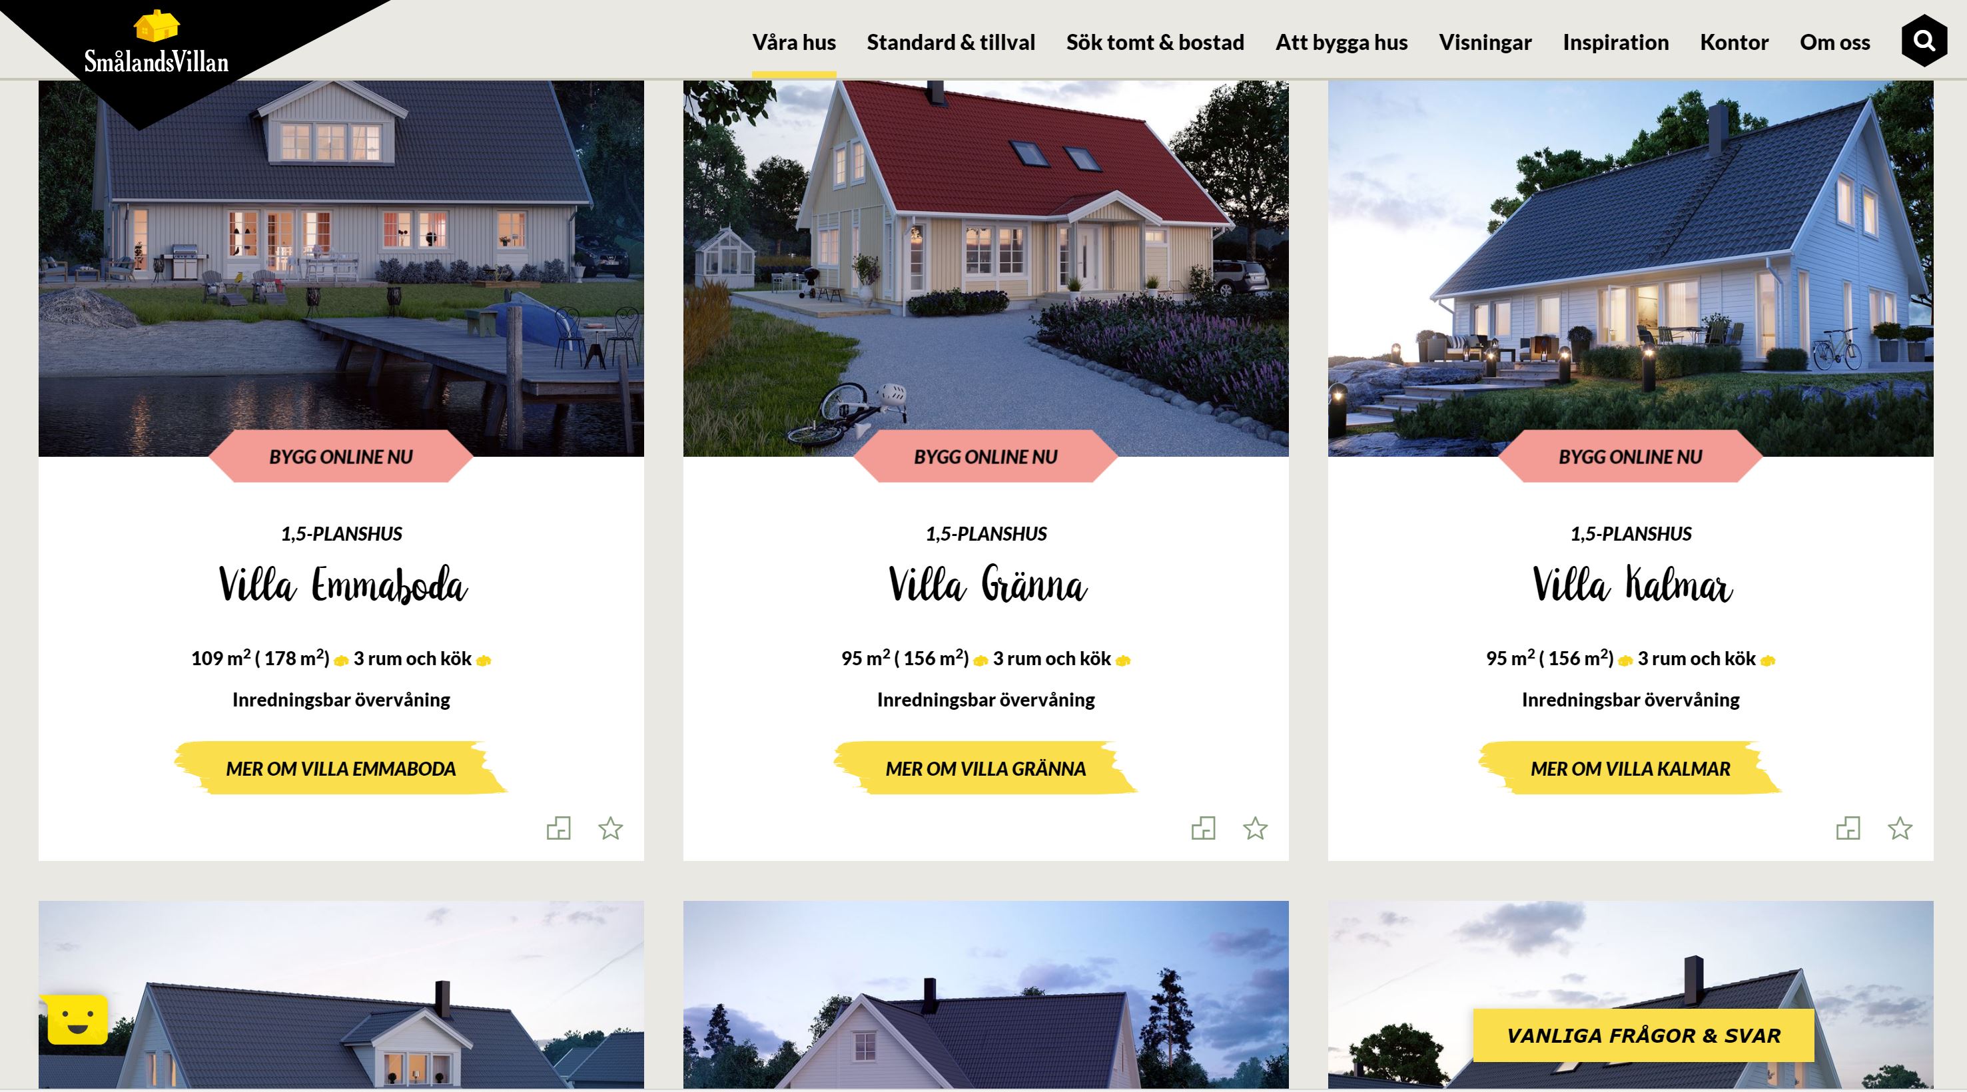Click the bottom-left partially visible house thumbnail
This screenshot has width=1967, height=1092.
(x=340, y=998)
